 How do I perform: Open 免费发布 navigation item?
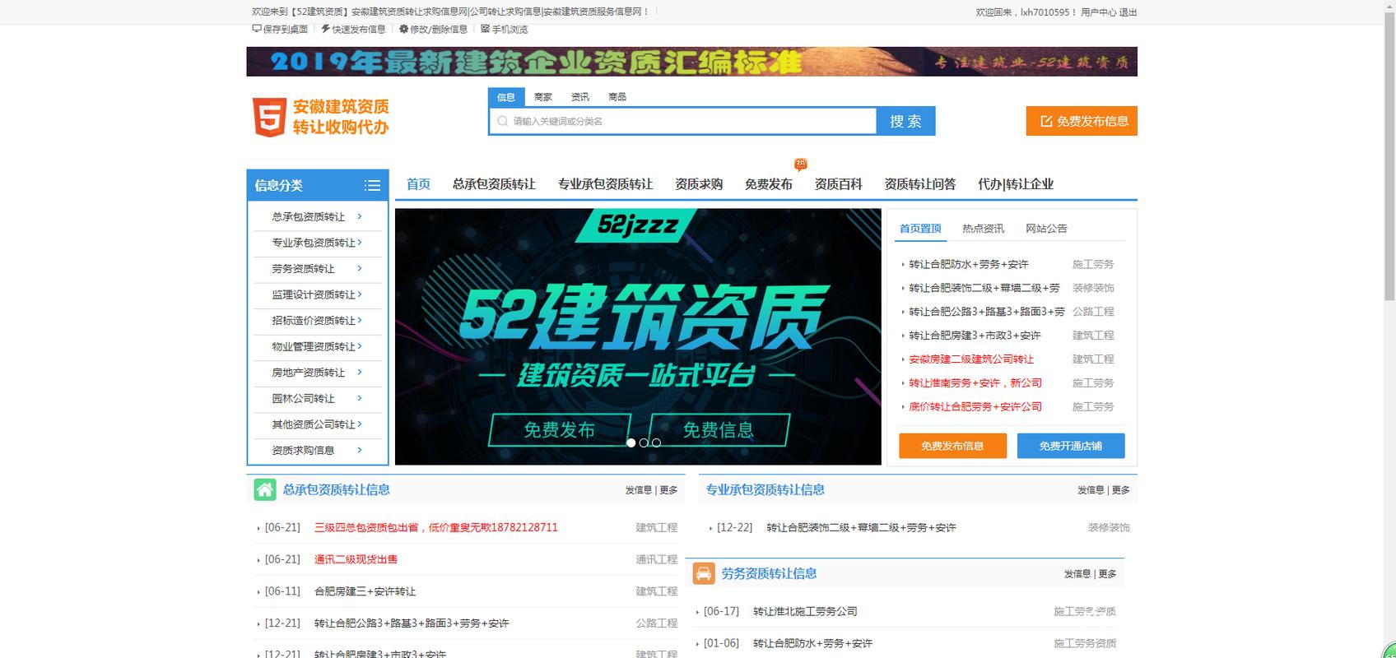[769, 184]
